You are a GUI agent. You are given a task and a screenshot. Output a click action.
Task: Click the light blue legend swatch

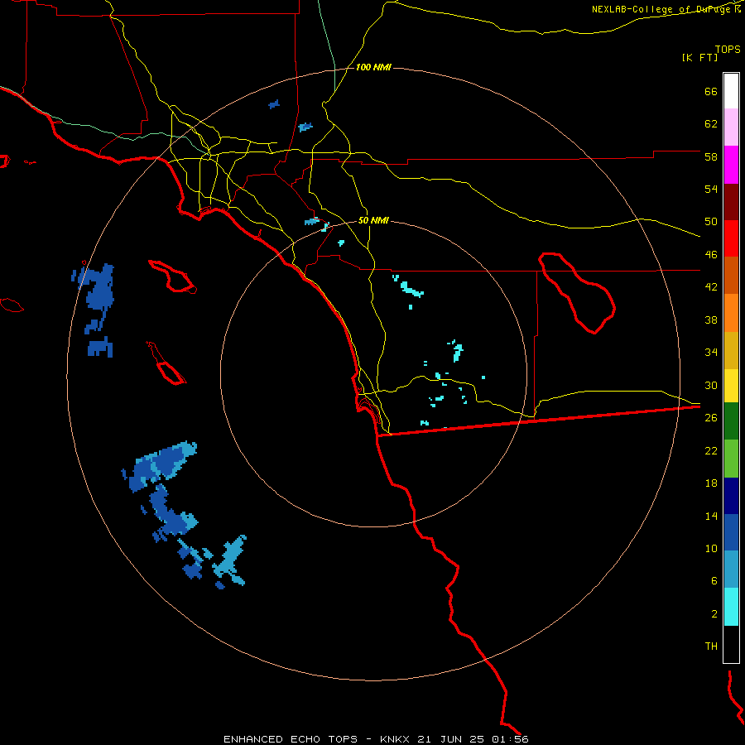tap(731, 570)
